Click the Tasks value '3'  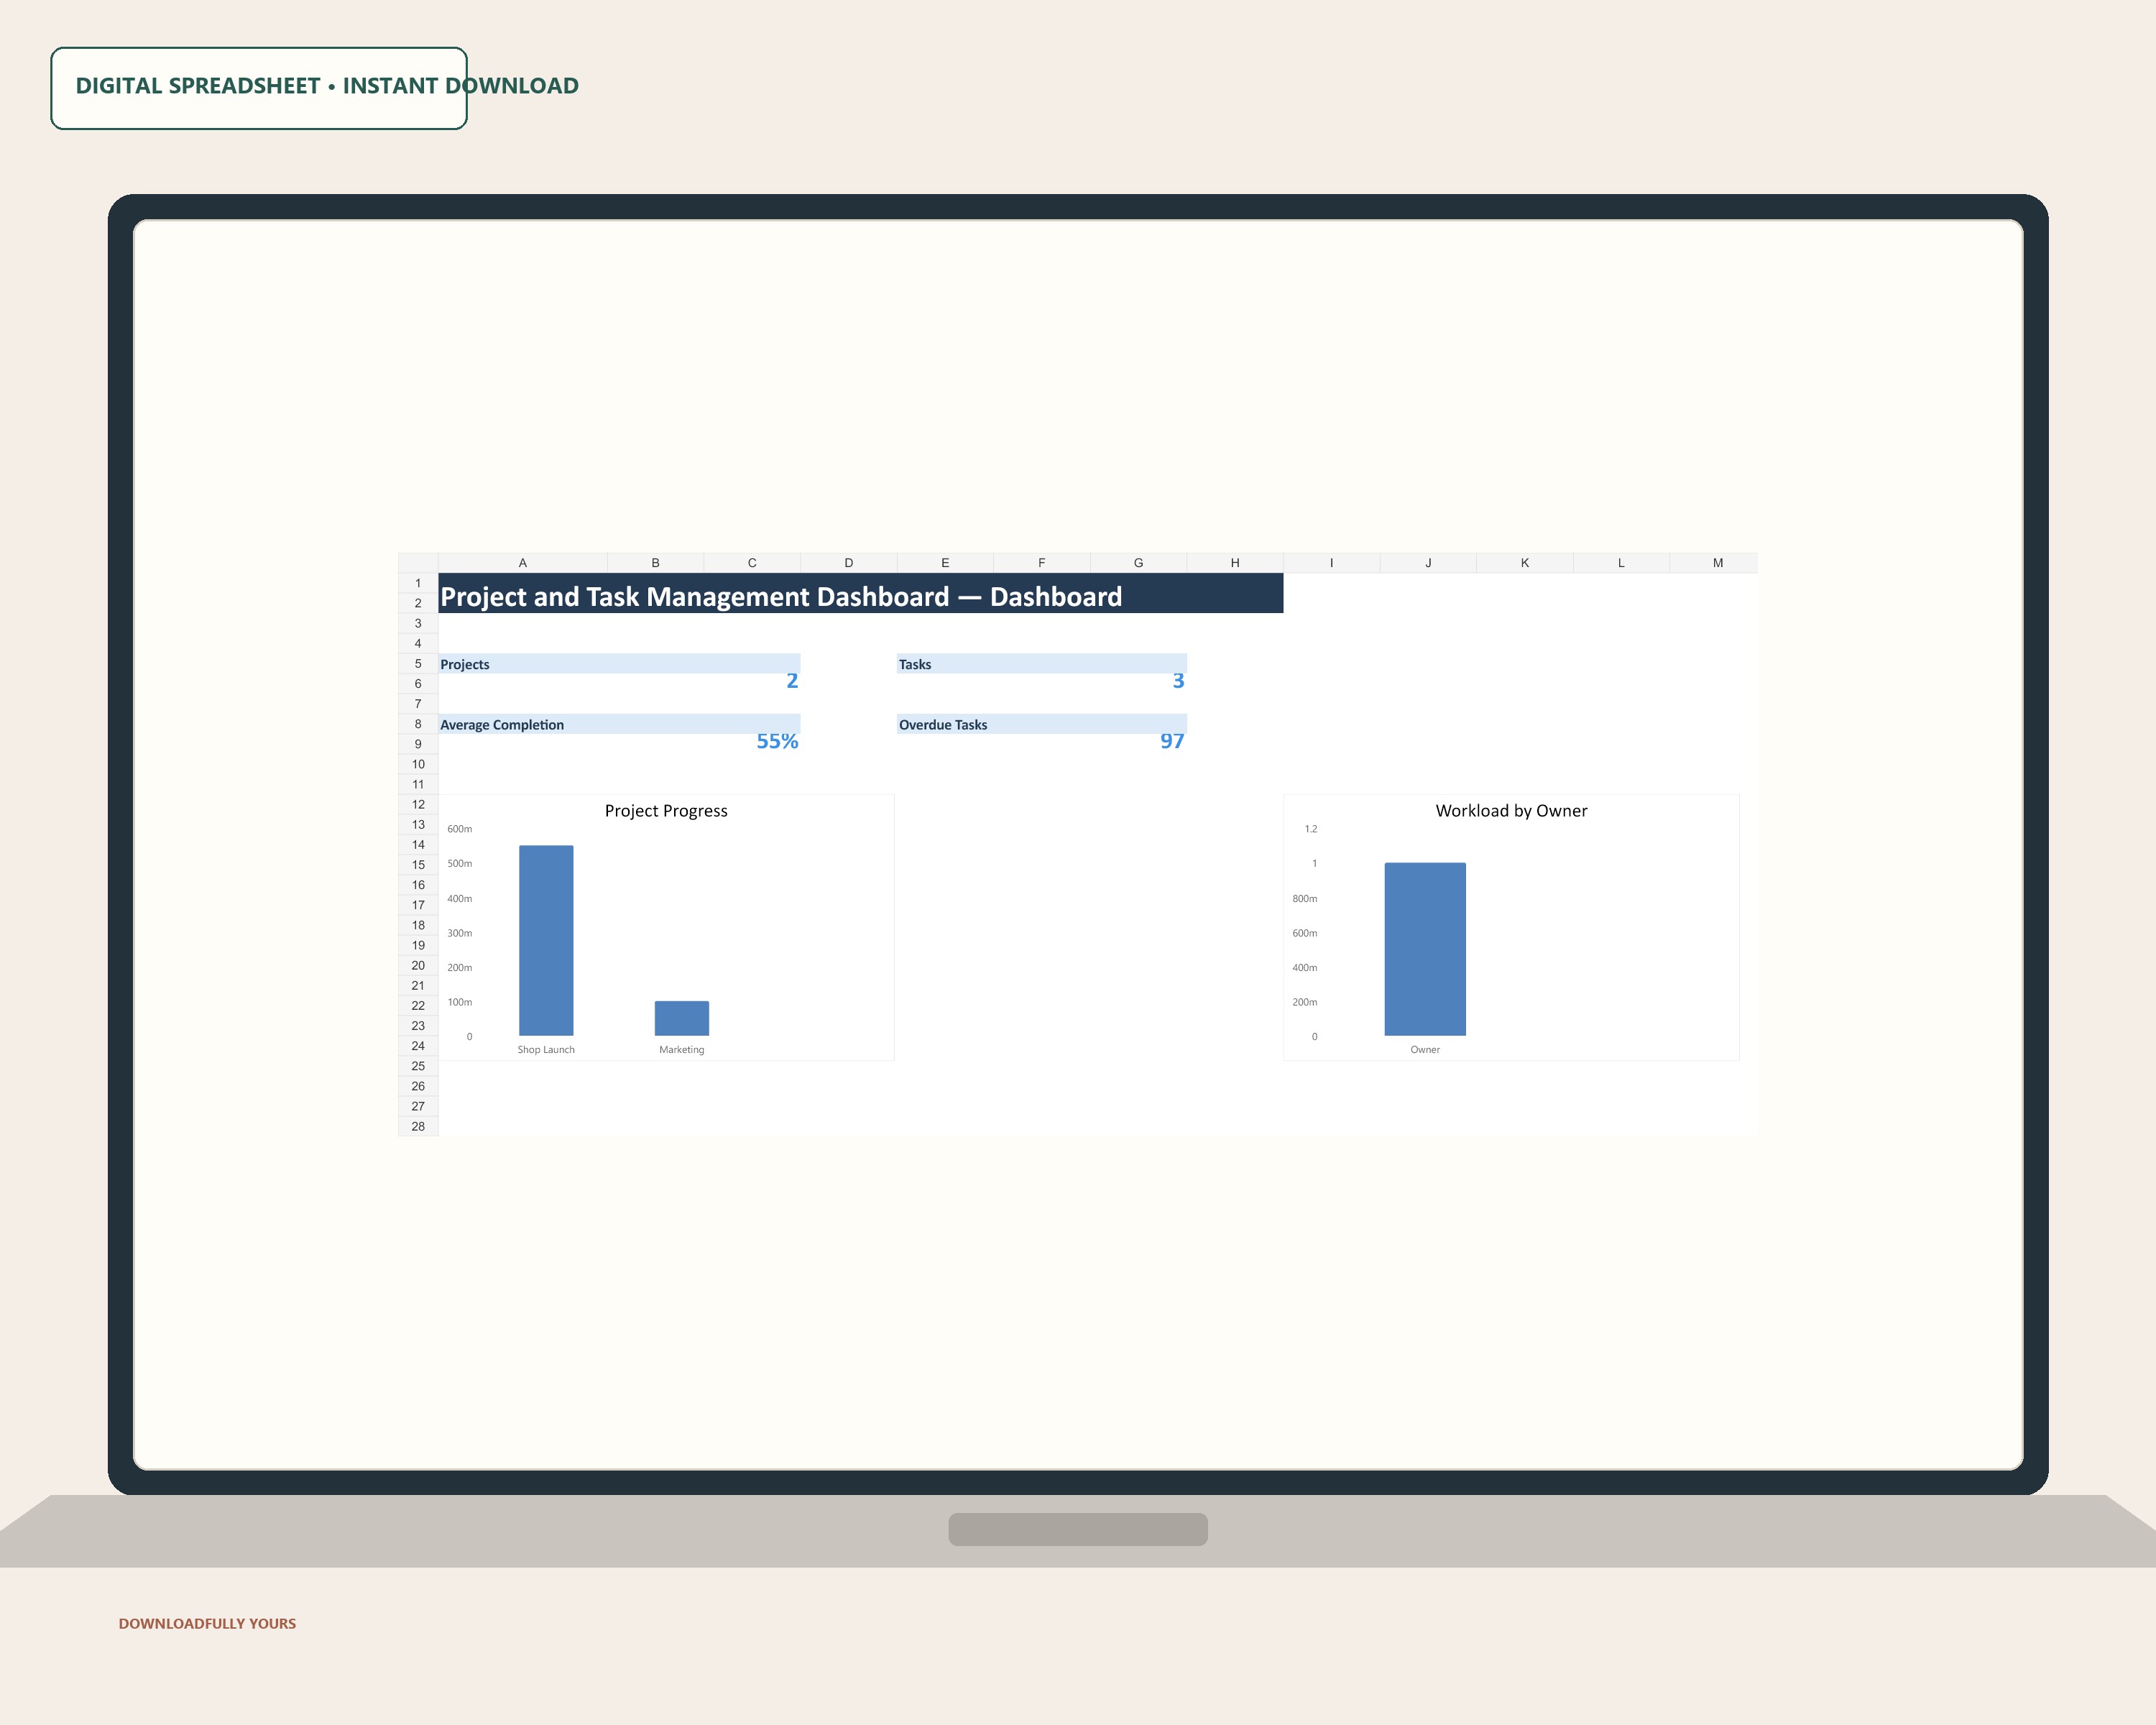pos(1178,681)
